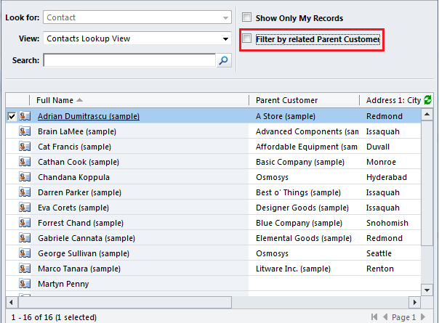
Task: Select Martyn Penny contact
Action: pyautogui.click(x=63, y=284)
